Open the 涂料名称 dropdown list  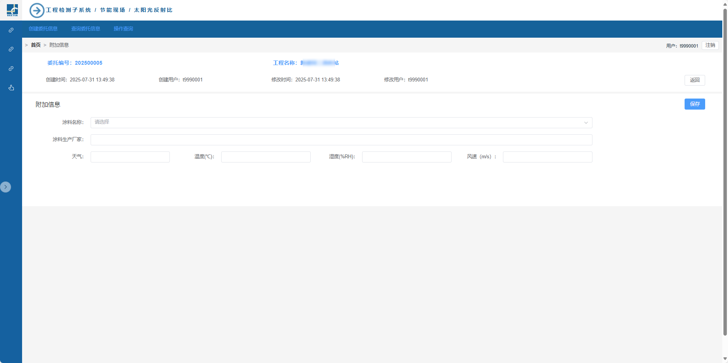(x=341, y=123)
